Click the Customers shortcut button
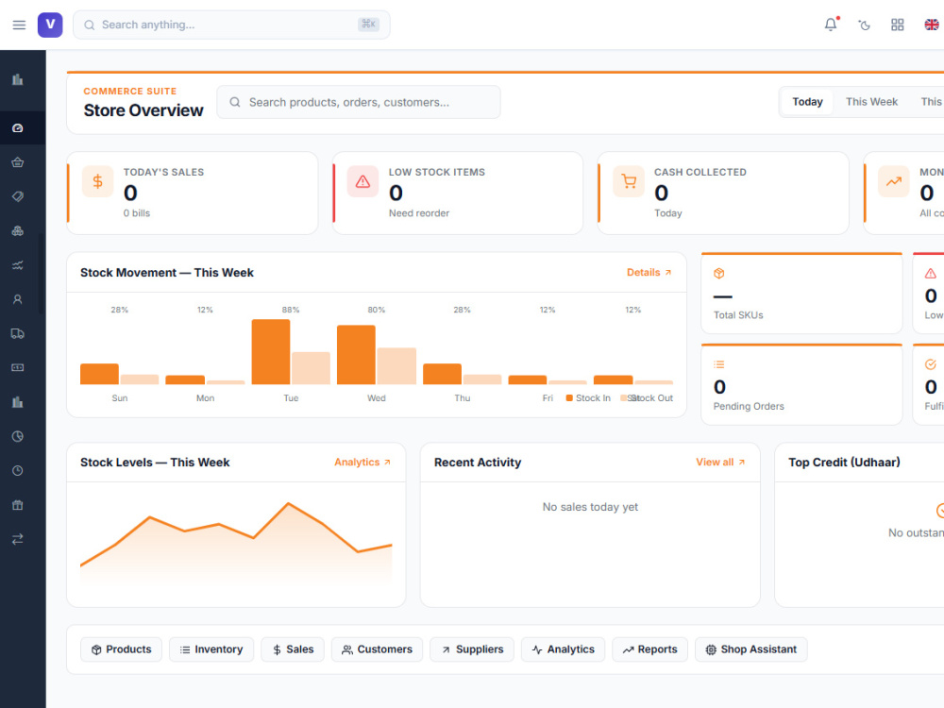Image resolution: width=944 pixels, height=708 pixels. coord(377,649)
